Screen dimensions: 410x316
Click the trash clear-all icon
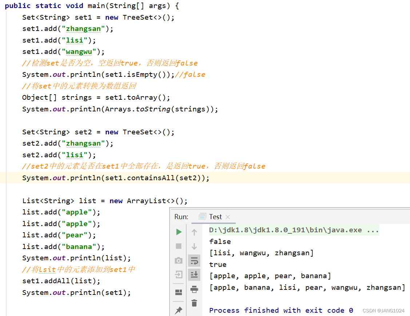click(x=194, y=303)
